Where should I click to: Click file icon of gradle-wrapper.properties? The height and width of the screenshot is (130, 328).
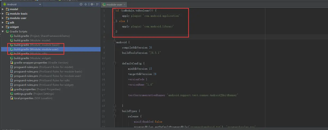(x=12, y=63)
